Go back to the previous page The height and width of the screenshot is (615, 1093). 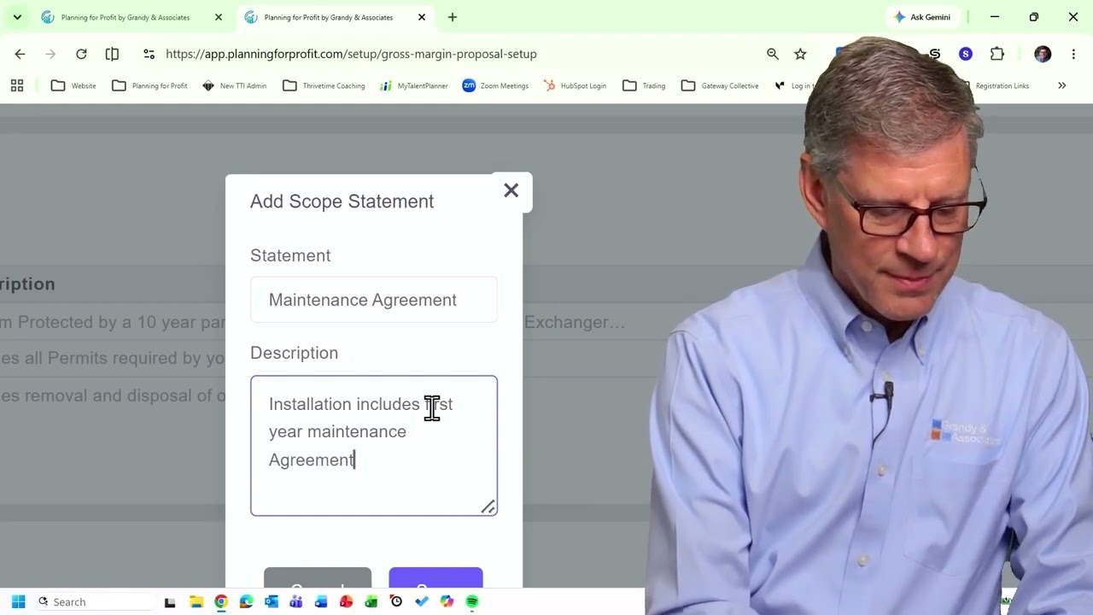pos(20,54)
